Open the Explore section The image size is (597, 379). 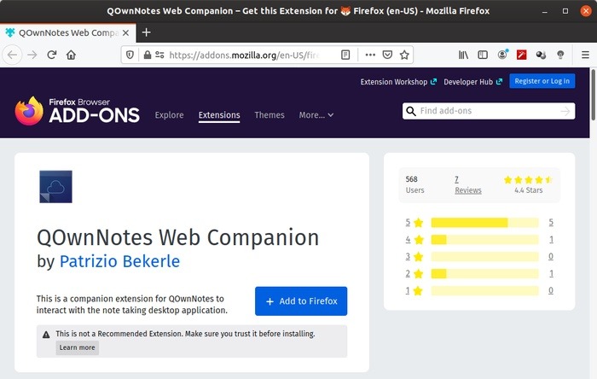pos(169,115)
